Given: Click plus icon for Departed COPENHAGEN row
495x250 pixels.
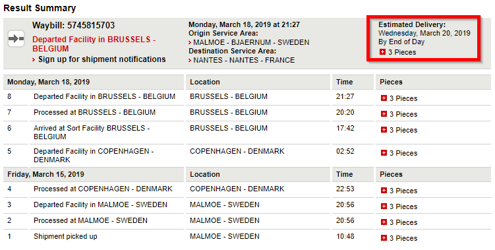Looking at the screenshot, I should (x=384, y=153).
